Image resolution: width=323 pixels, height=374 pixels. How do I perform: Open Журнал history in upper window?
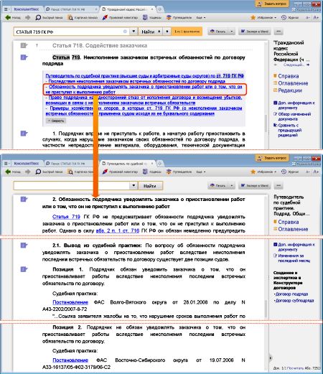point(290,17)
